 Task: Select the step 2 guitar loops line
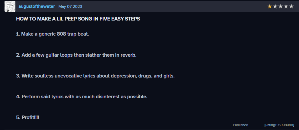76,55
